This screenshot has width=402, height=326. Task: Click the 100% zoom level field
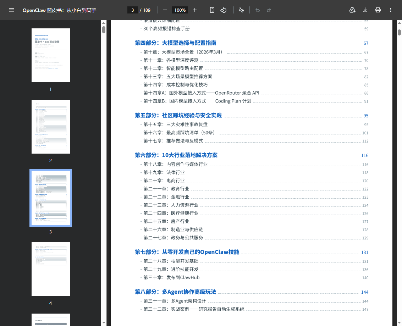[x=180, y=10]
